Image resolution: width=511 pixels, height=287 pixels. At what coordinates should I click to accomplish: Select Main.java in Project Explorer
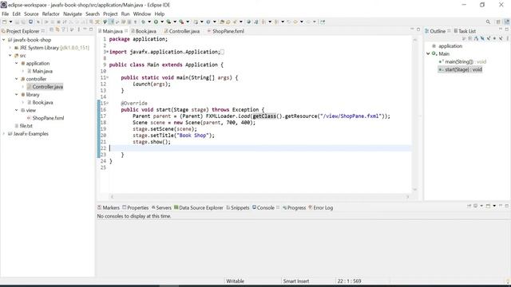tap(42, 71)
